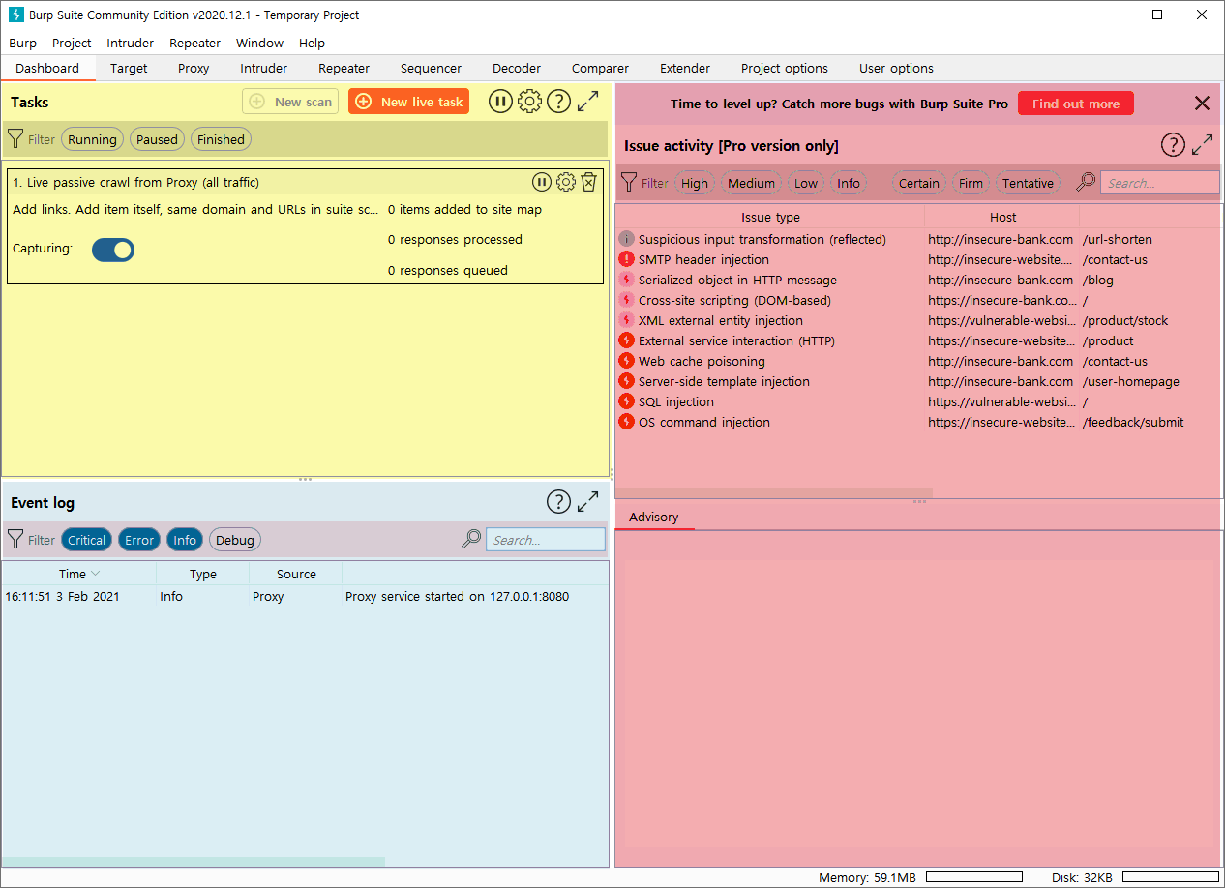Expand the Event log panel
Image resolution: width=1225 pixels, height=888 pixels.
[x=587, y=502]
